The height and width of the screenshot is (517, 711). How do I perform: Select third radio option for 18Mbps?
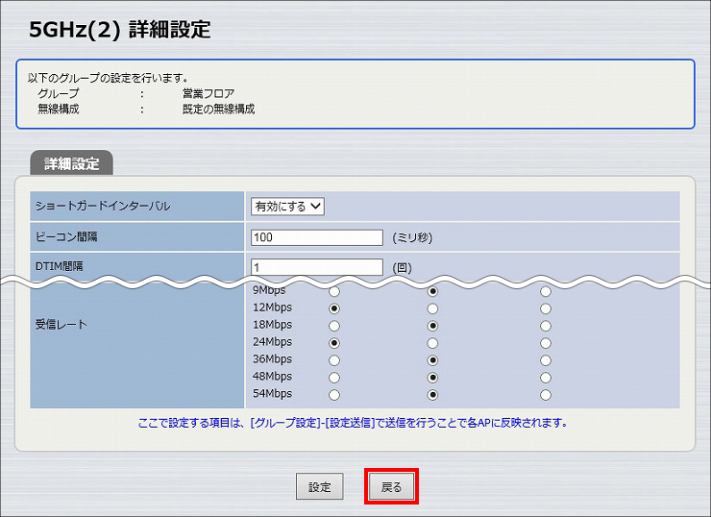546,326
